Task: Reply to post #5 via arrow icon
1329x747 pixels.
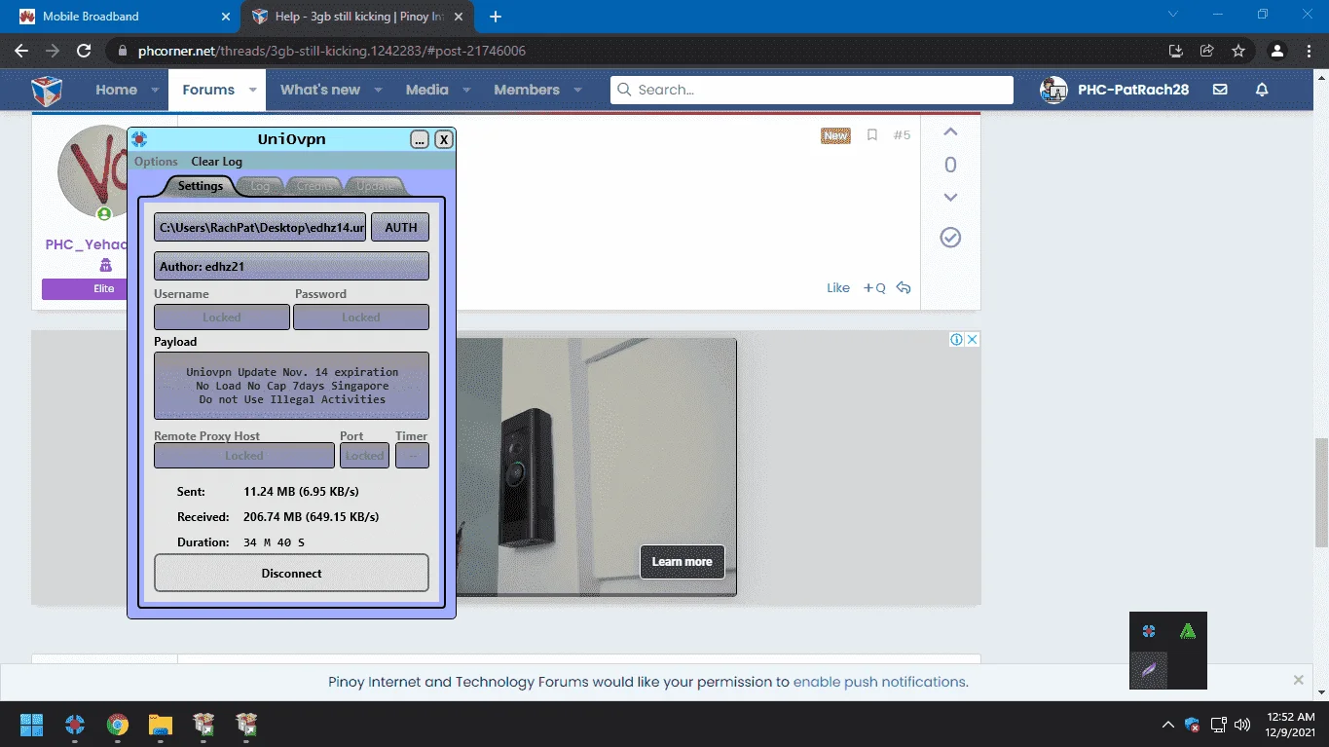Action: coord(904,287)
